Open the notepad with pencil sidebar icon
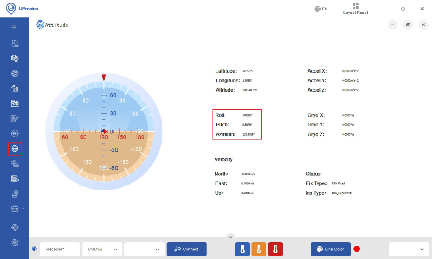432x259 pixels. tap(15, 118)
